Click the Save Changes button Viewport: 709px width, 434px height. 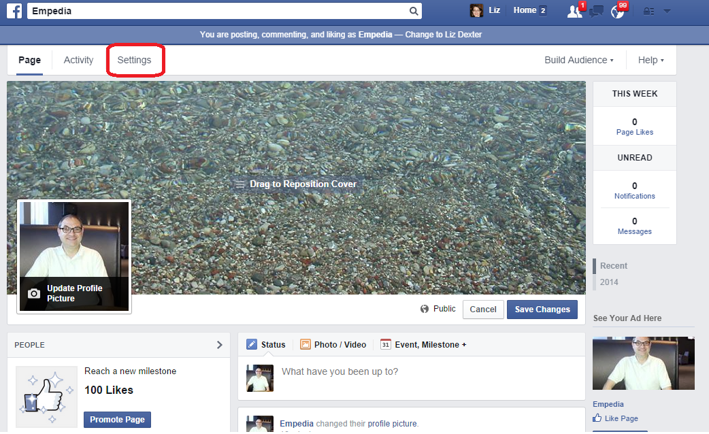pyautogui.click(x=542, y=310)
